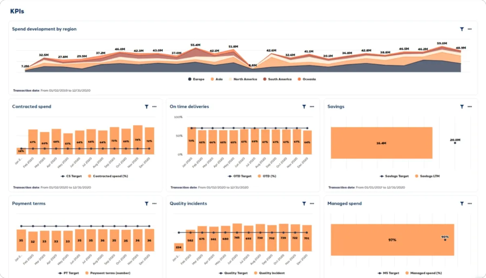Image resolution: width=486 pixels, height=278 pixels.
Task: Click the 16.4M Savings LTM bar
Action: [x=382, y=143]
